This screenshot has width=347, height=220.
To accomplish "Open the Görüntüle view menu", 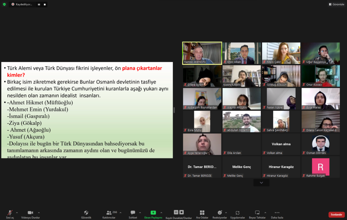I will tap(336, 4).
